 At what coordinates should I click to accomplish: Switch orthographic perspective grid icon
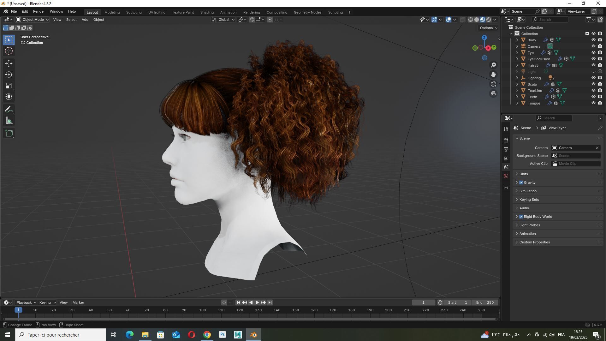tap(493, 93)
